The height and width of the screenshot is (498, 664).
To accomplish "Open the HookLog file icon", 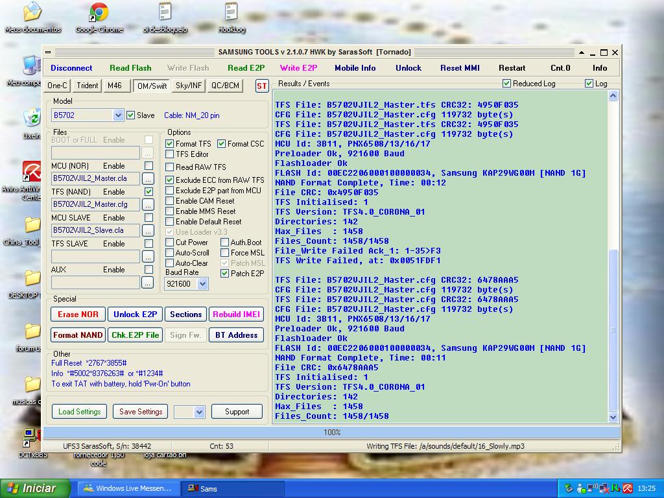I will [x=231, y=18].
